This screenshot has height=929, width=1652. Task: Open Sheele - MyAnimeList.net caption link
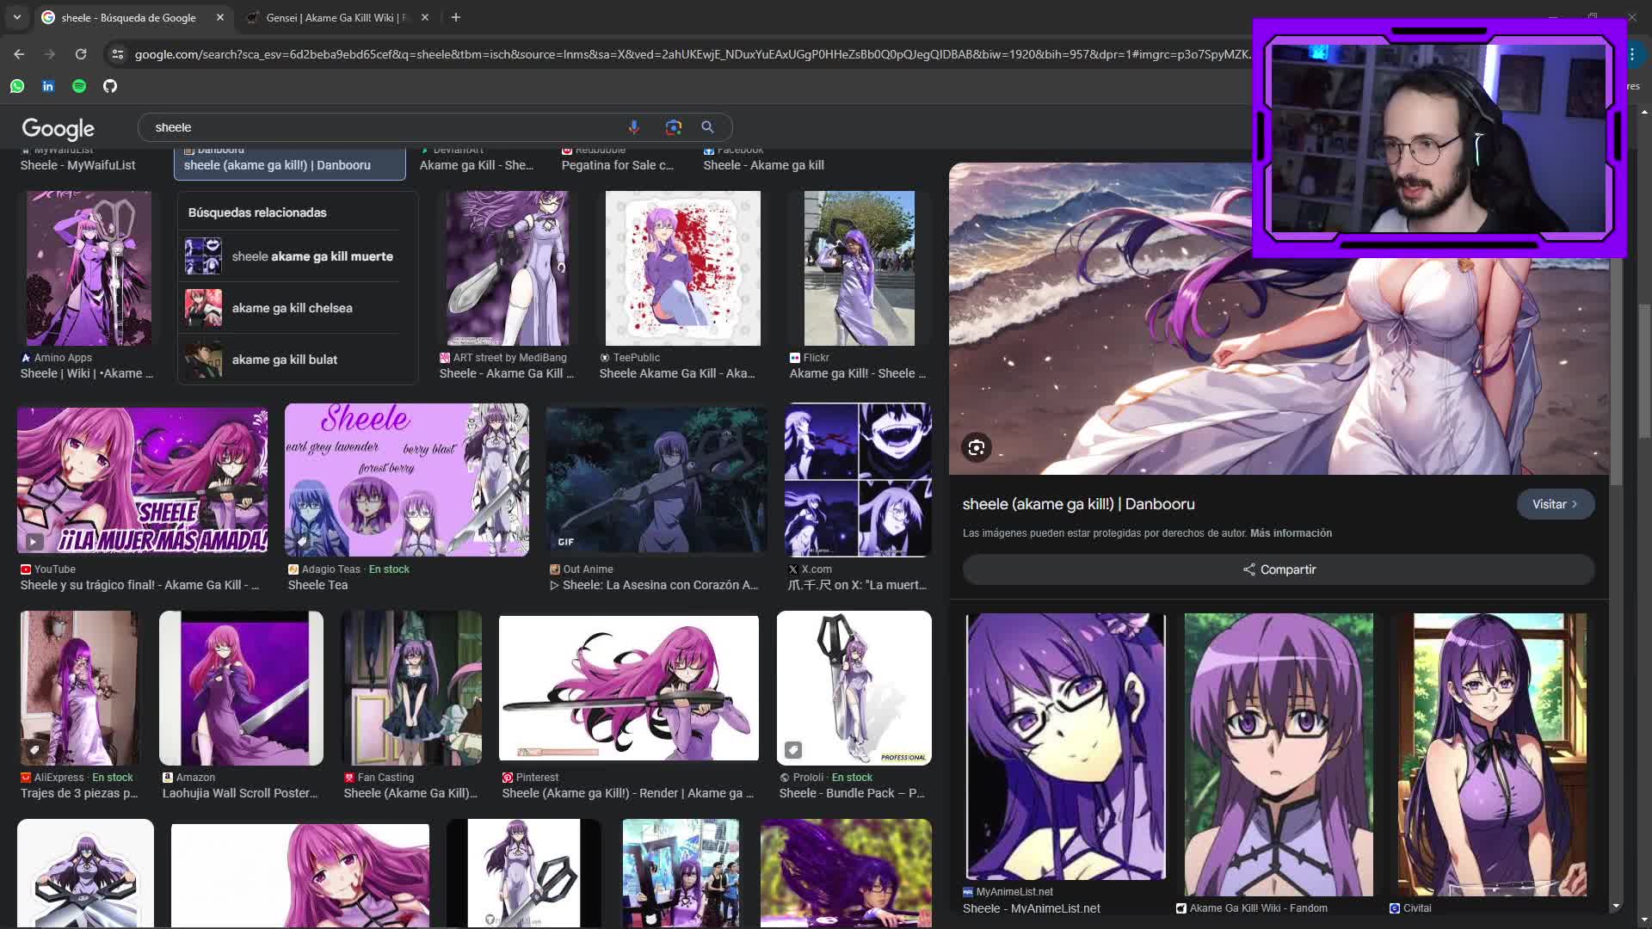(x=1031, y=908)
